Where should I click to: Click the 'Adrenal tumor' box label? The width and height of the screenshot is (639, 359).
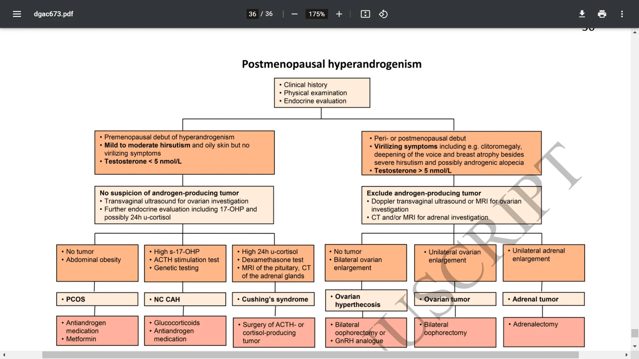535,299
